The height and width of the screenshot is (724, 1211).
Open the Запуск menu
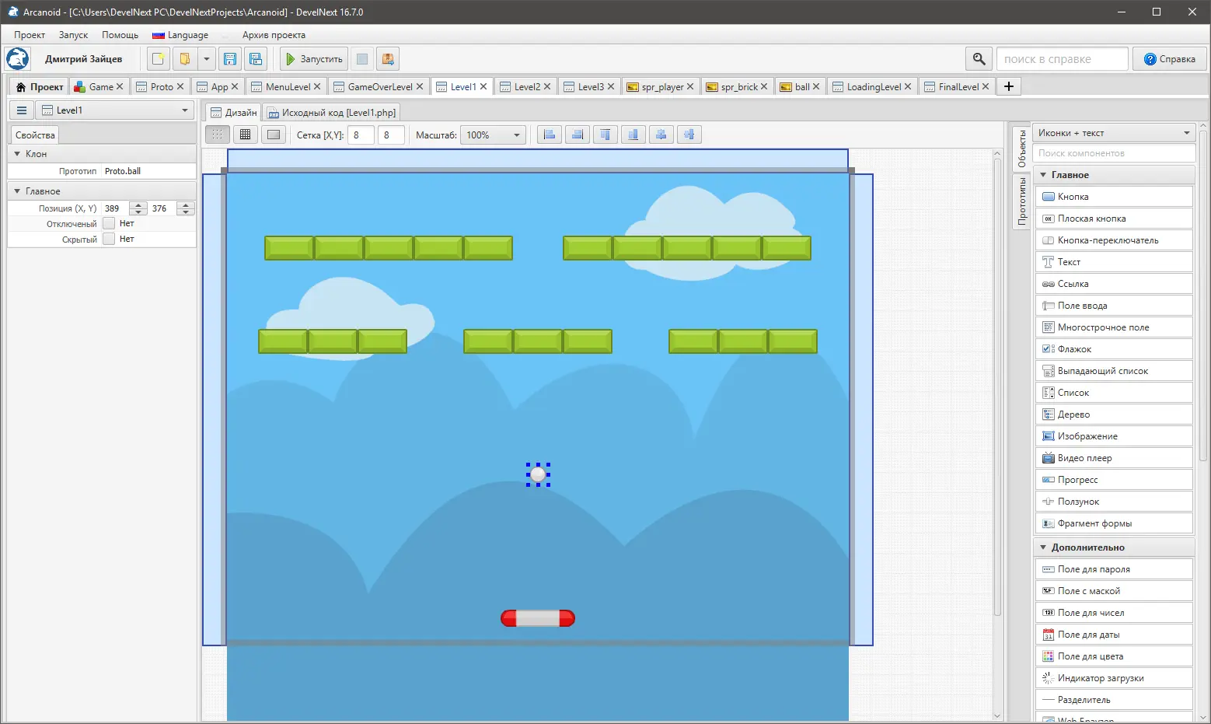73,35
